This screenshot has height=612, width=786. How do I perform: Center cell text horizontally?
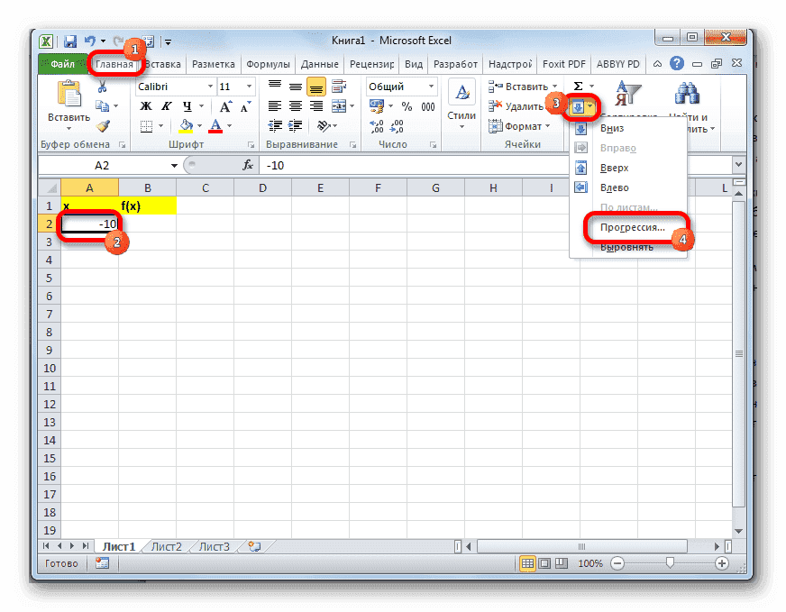[296, 106]
